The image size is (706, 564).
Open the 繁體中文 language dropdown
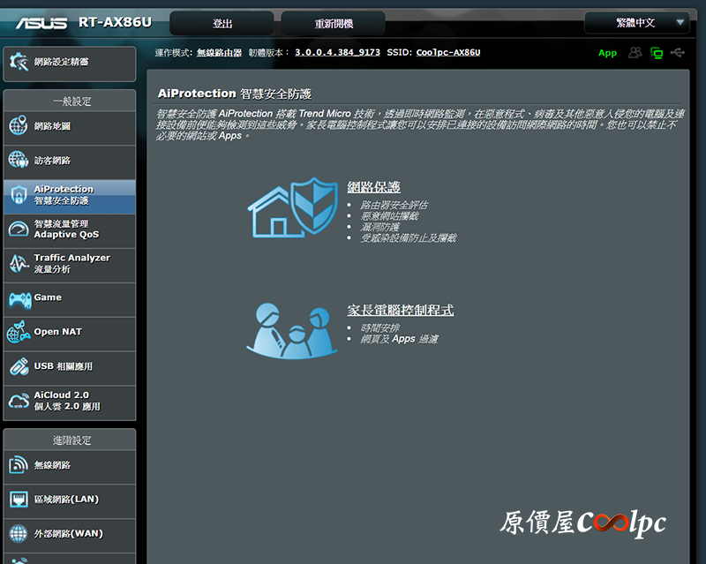(x=636, y=23)
